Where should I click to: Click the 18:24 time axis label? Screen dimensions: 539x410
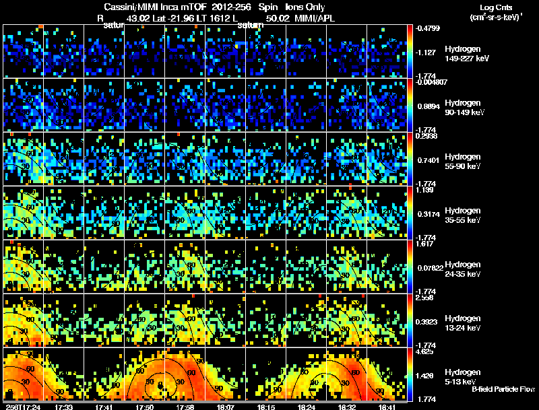coord(307,407)
